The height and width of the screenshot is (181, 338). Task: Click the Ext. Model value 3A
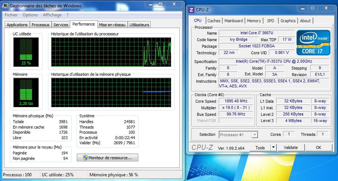pyautogui.click(x=274, y=74)
